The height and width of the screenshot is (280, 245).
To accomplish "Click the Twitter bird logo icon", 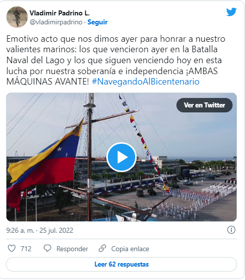I will [x=231, y=12].
